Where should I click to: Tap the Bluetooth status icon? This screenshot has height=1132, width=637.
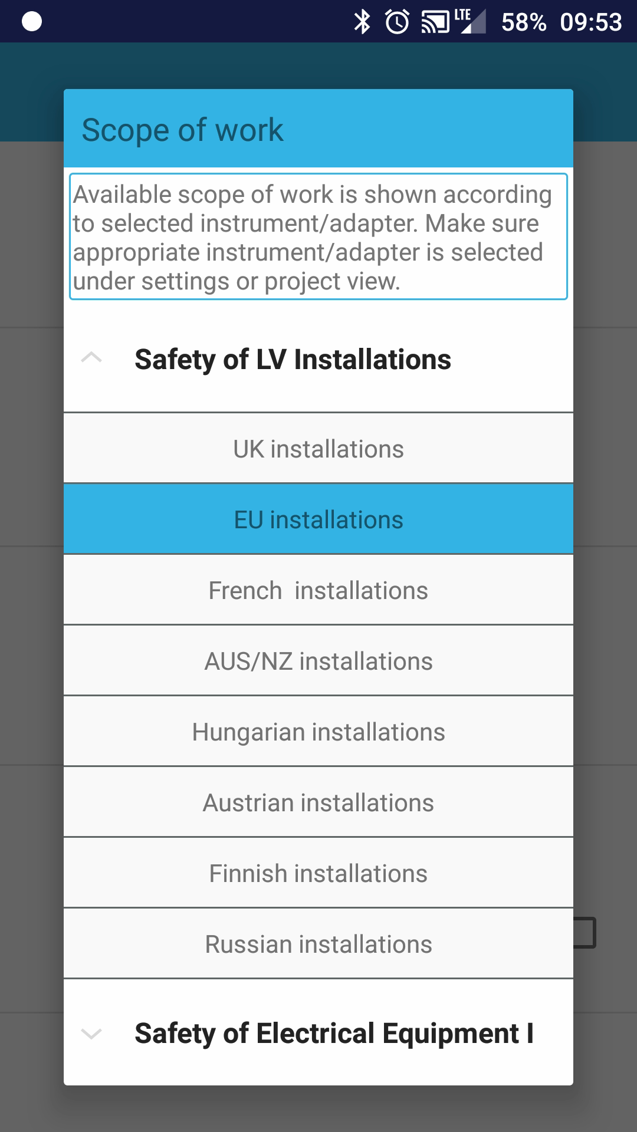(x=362, y=22)
